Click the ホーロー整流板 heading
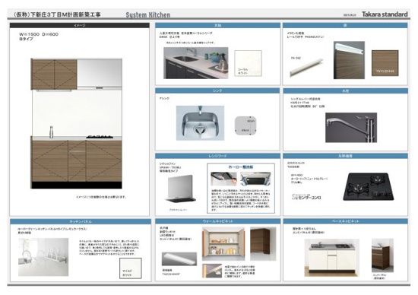This screenshot has height=295, width=418. click(241, 167)
